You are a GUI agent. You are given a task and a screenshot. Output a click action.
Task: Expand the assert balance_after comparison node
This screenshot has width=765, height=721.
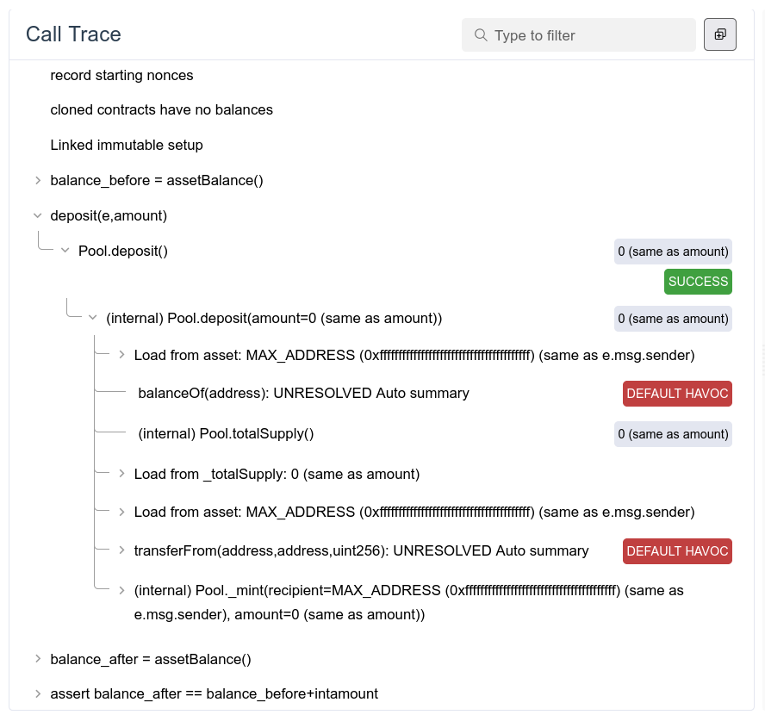coord(38,693)
